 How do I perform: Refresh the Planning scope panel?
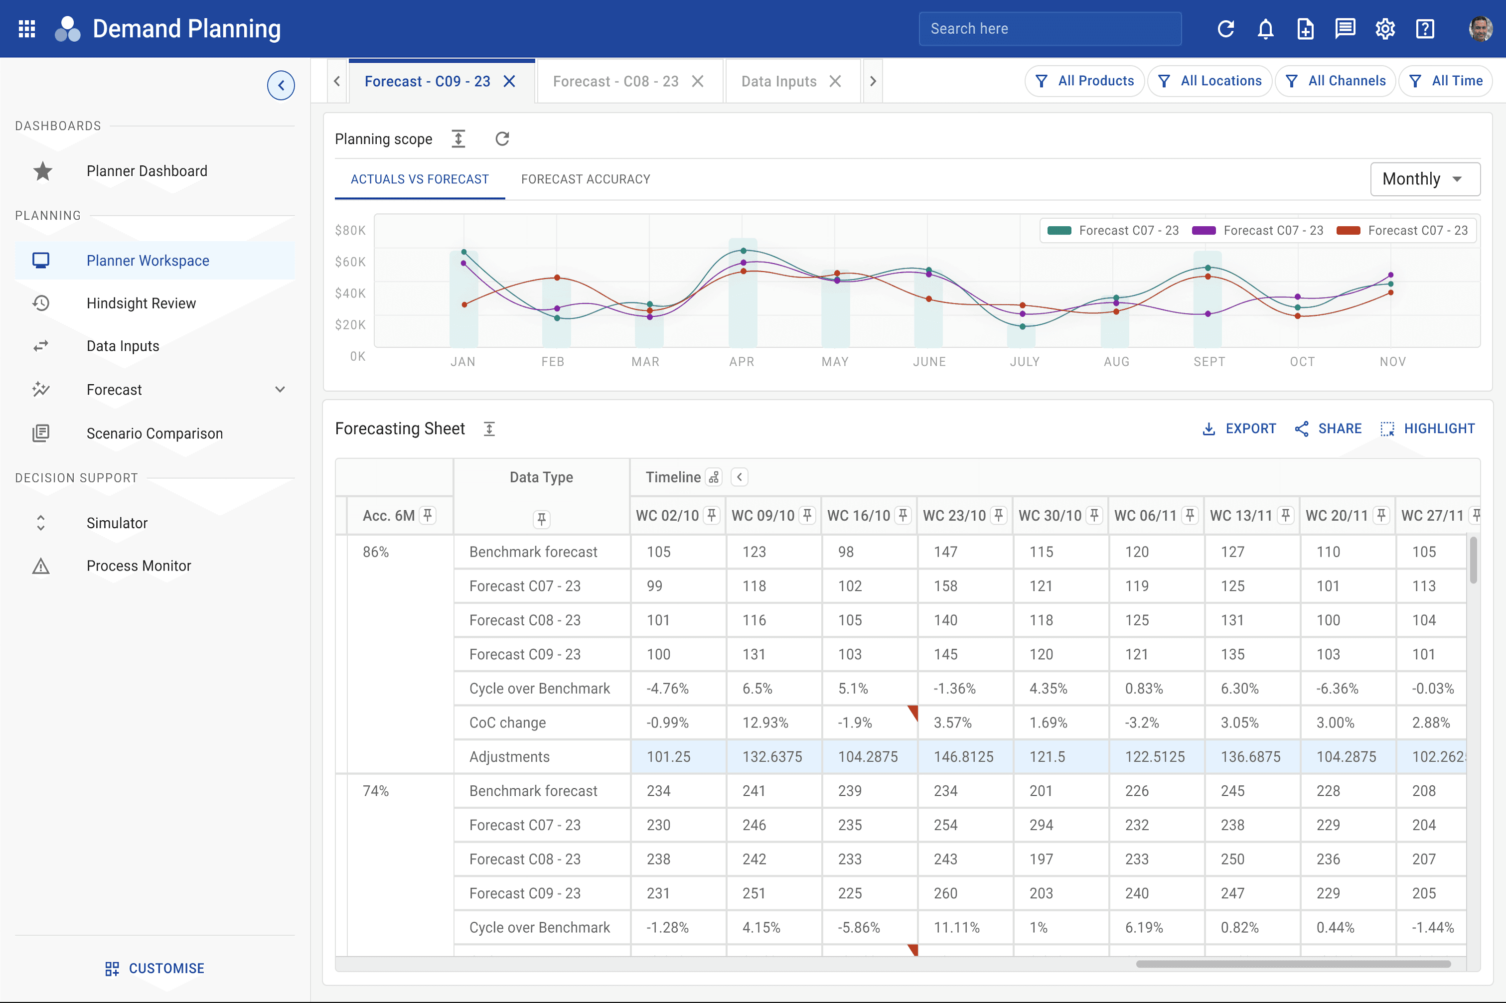pyautogui.click(x=502, y=139)
